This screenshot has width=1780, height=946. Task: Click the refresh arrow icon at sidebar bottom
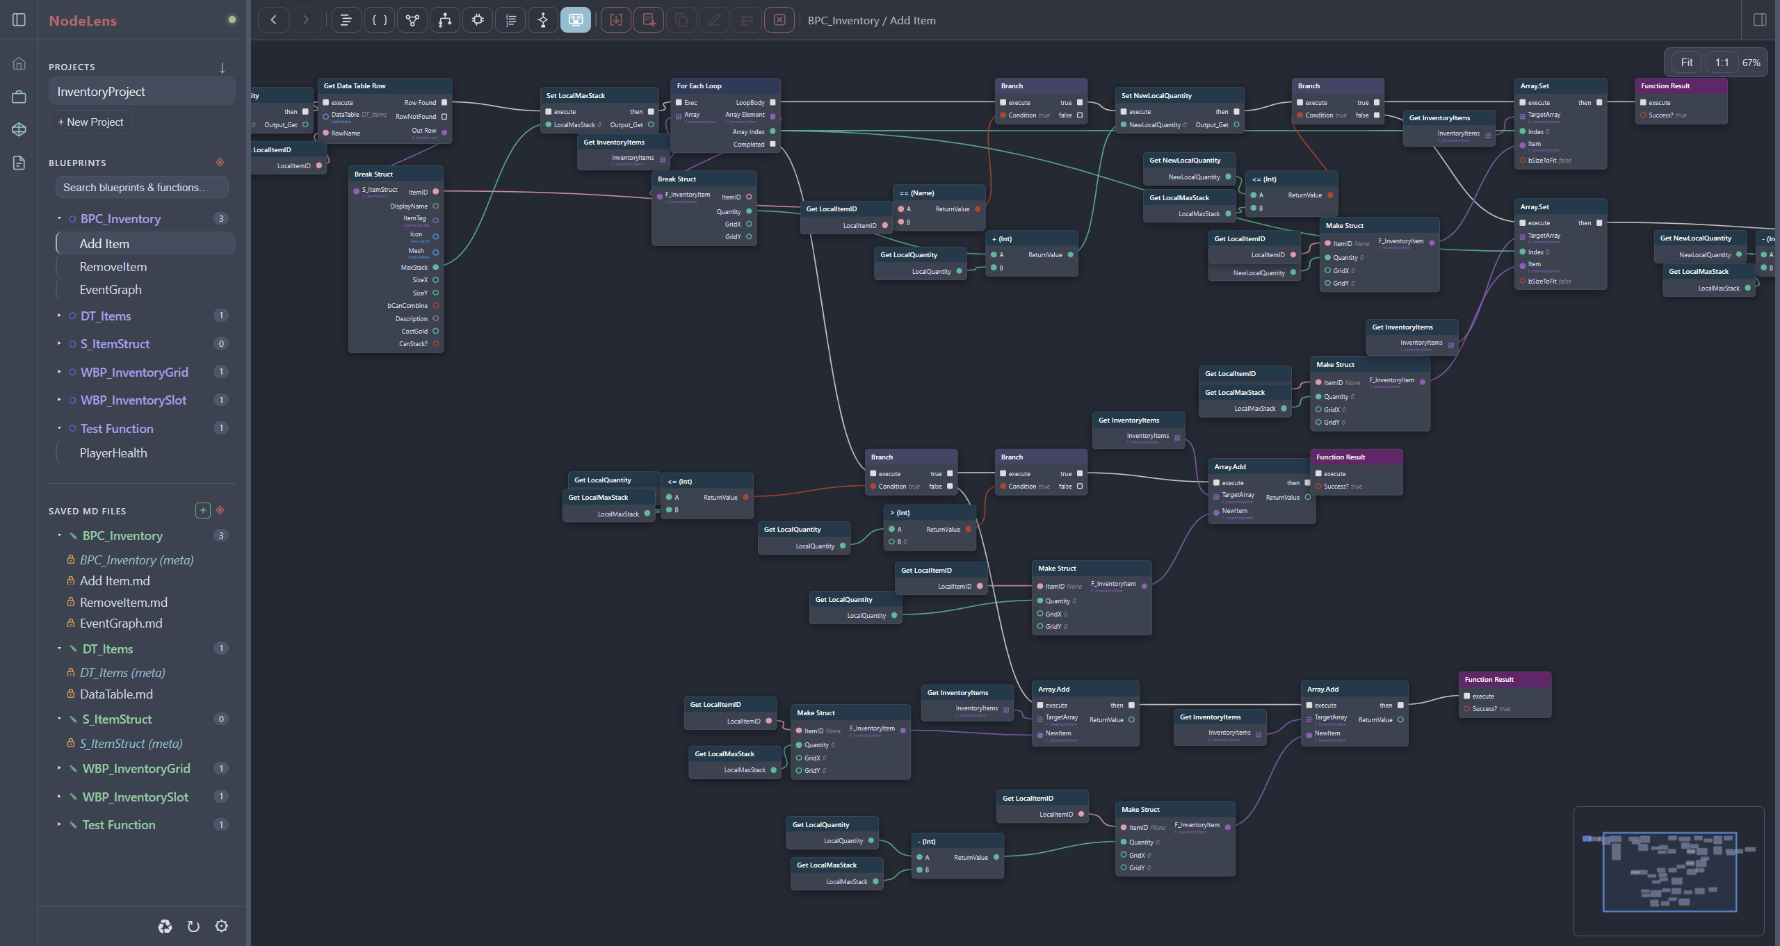click(x=193, y=926)
